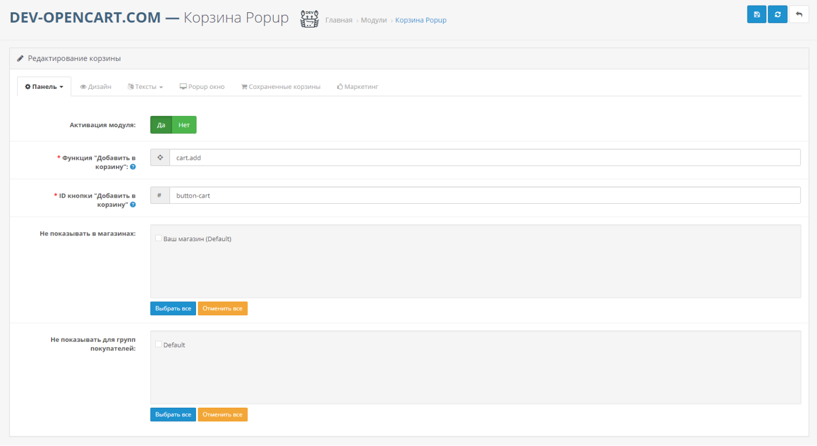
Task: Click the DEV crab logo icon
Action: click(x=309, y=19)
